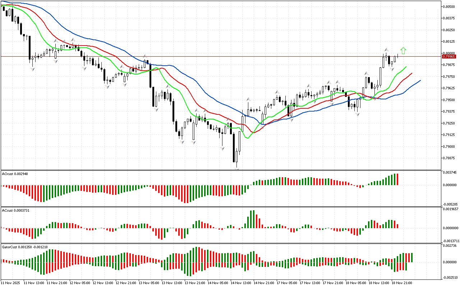Click the 0.80500 price axis label
460x287 pixels.
point(449,6)
